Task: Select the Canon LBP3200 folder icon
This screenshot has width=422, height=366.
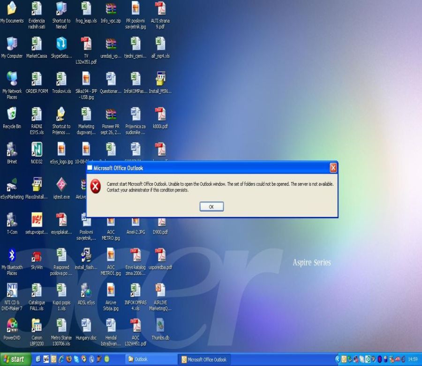Action: 37,332
